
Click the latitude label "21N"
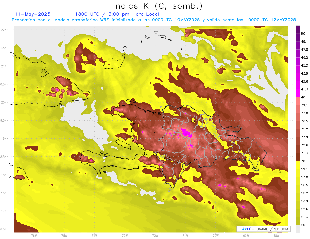[4, 66]
